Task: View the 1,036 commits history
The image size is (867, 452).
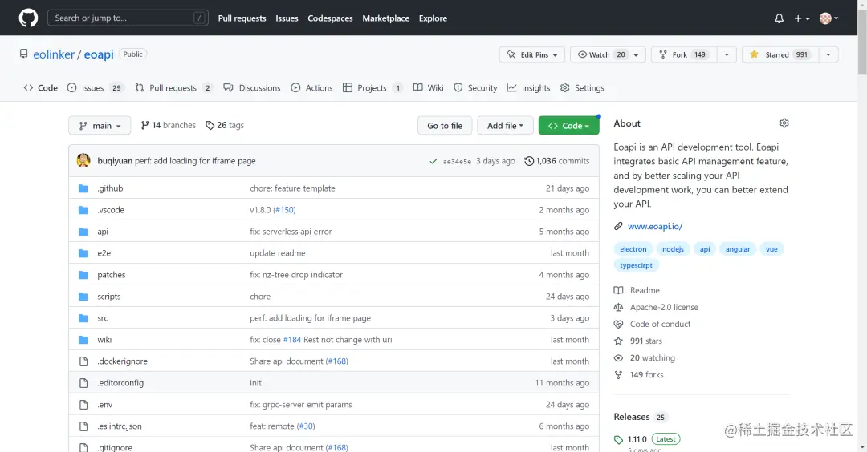Action: coord(557,161)
